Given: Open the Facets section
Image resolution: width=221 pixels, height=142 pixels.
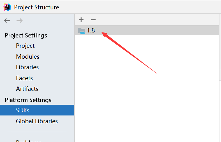Looking at the screenshot, I should 24,78.
